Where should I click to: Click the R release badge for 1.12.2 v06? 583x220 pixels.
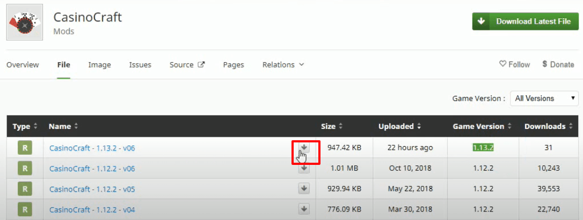(x=25, y=168)
